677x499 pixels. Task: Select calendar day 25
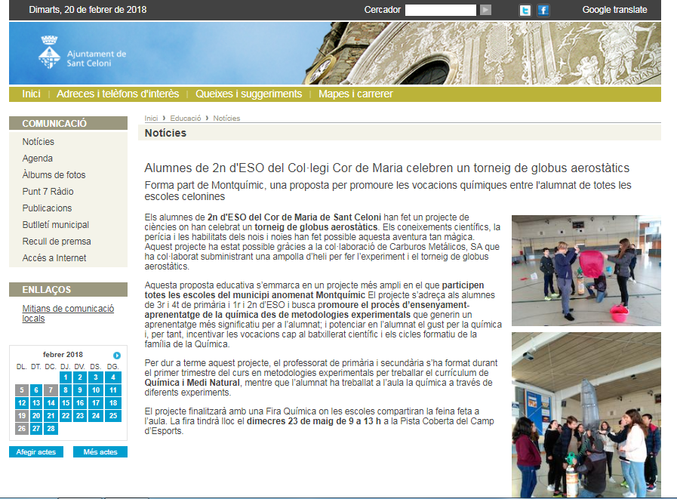(113, 416)
